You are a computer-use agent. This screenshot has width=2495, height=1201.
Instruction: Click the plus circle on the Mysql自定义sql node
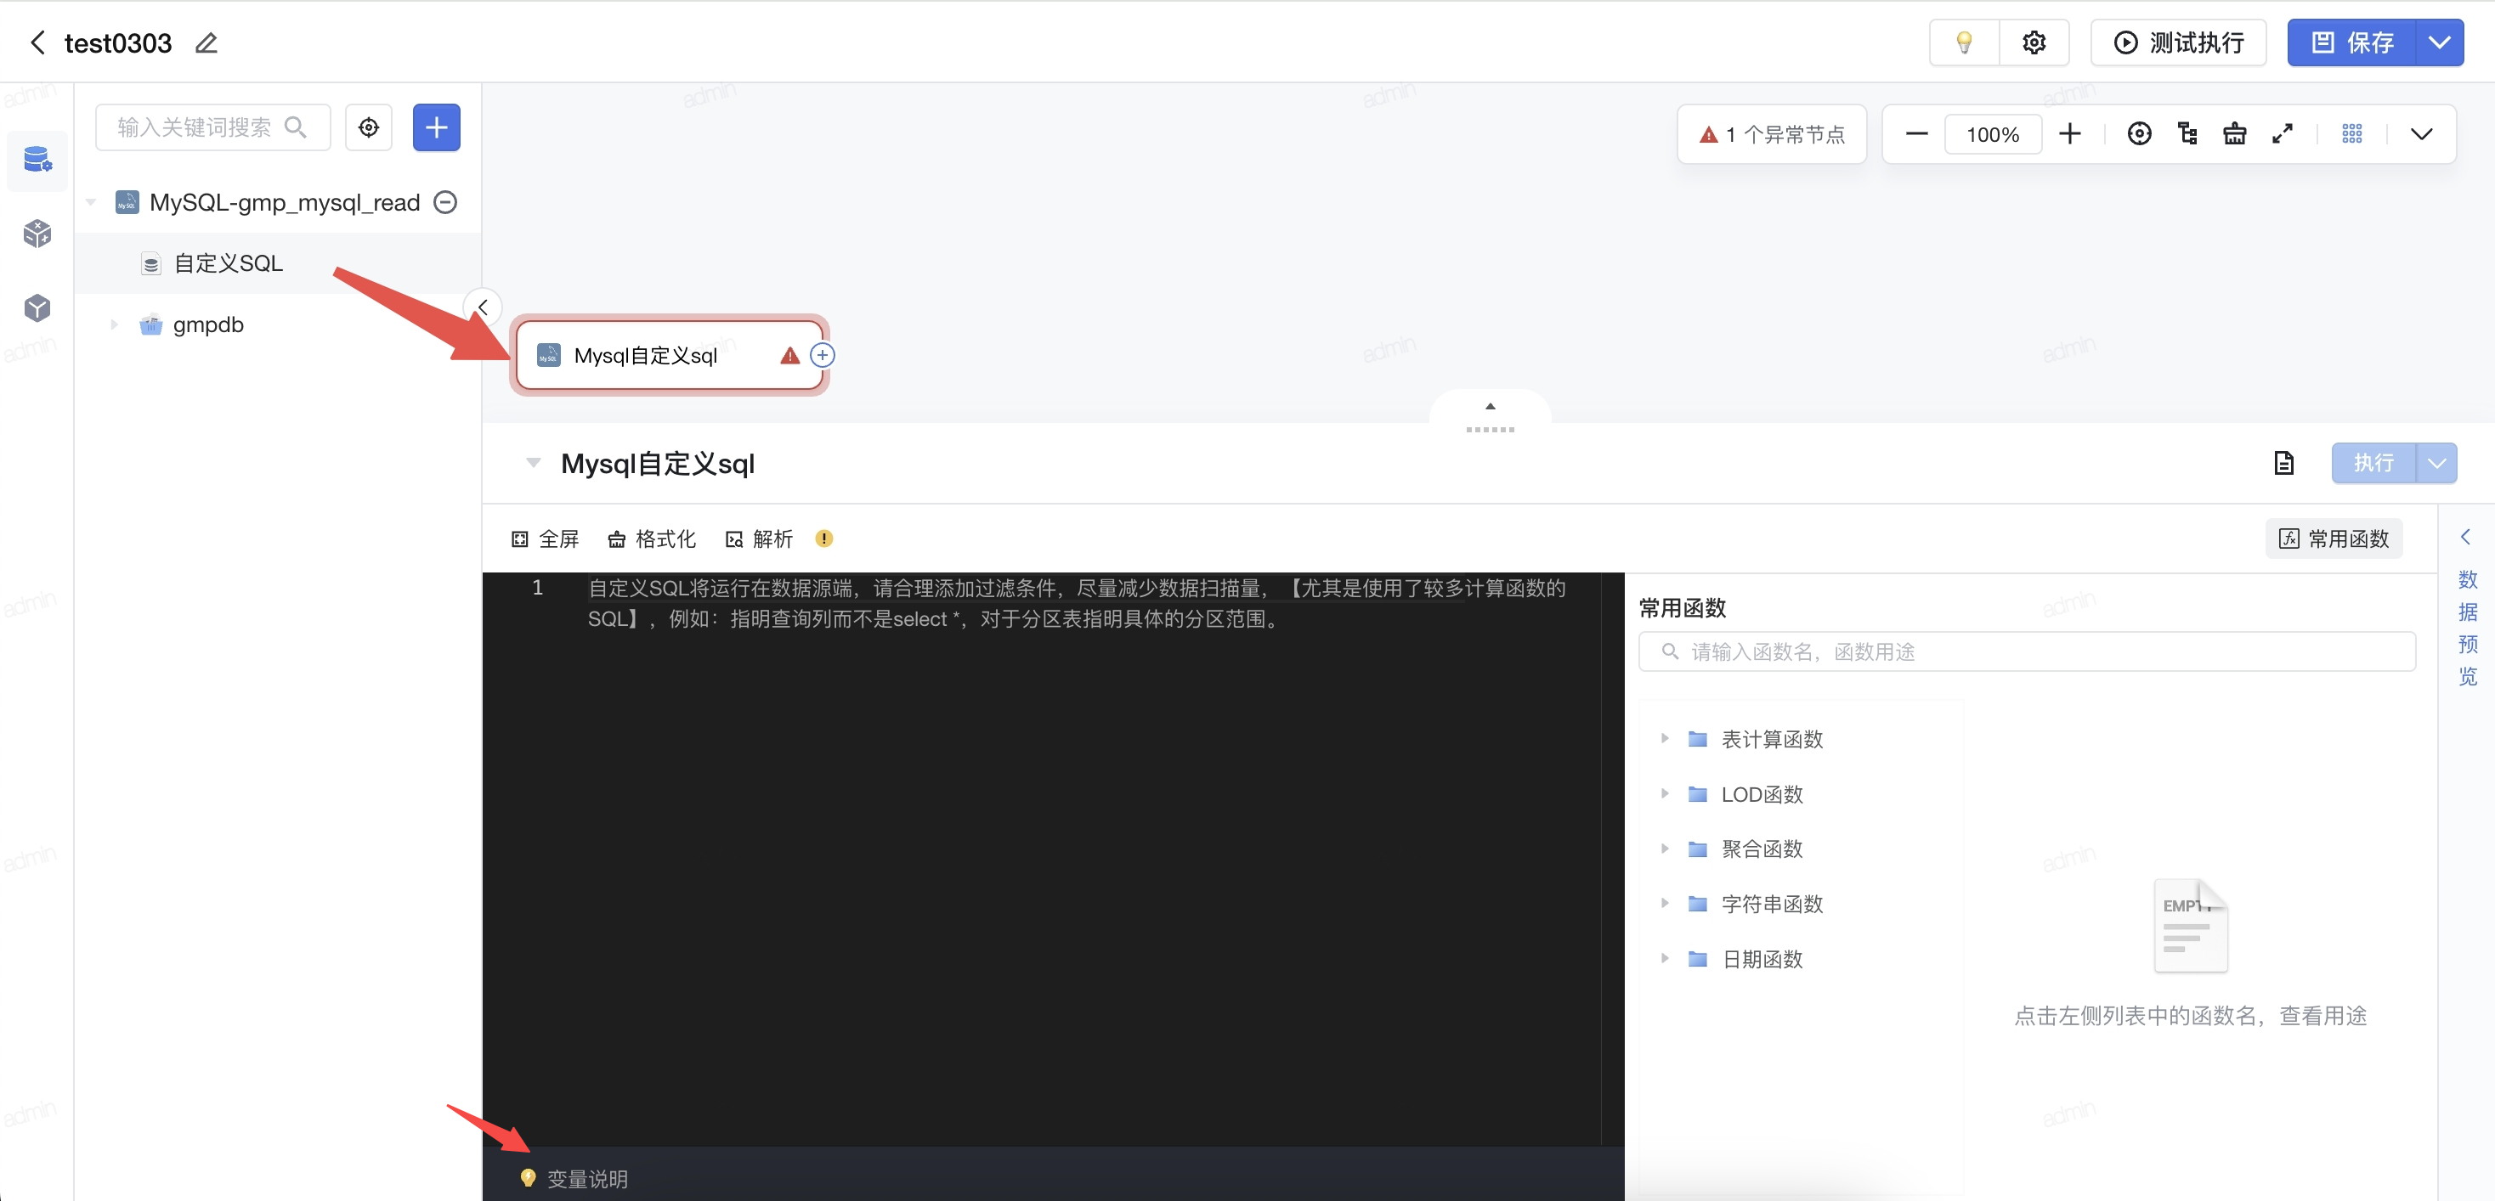pos(823,355)
